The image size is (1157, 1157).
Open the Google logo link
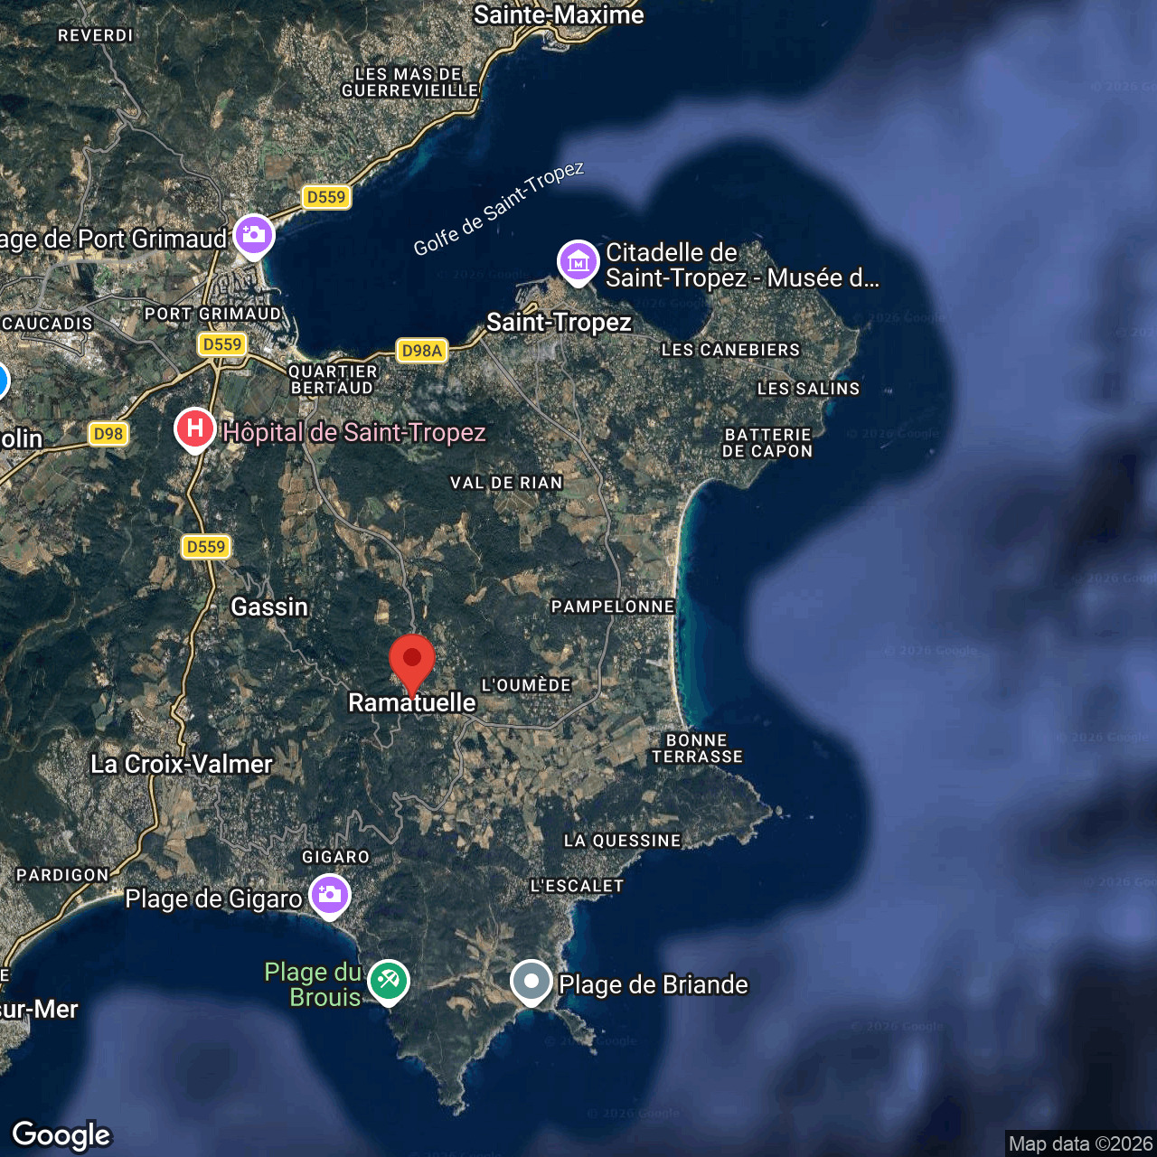61,1135
